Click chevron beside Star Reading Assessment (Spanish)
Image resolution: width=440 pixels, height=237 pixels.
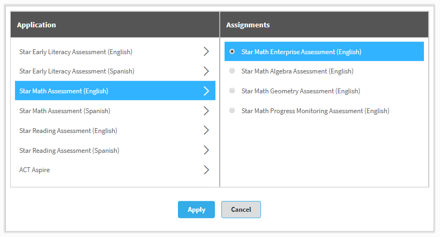tap(206, 150)
